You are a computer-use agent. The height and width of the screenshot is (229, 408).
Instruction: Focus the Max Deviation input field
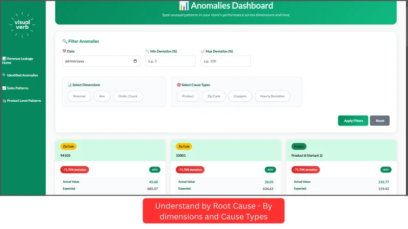pyautogui.click(x=226, y=61)
